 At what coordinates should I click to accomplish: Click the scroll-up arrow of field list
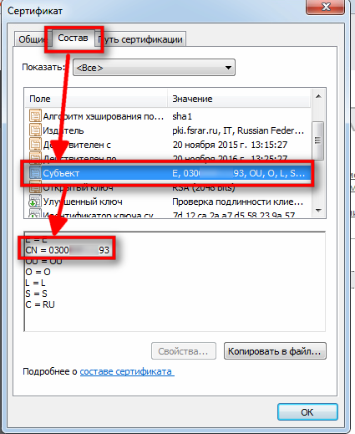click(318, 96)
